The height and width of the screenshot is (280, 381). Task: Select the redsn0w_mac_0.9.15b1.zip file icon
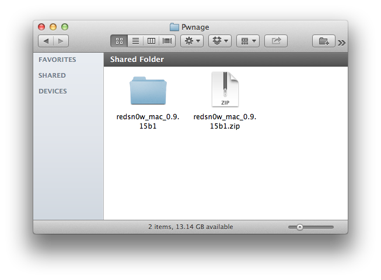(225, 89)
